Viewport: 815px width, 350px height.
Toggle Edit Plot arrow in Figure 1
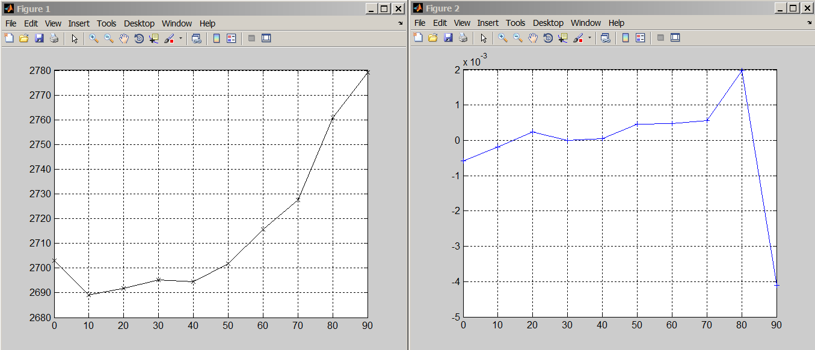(75, 38)
